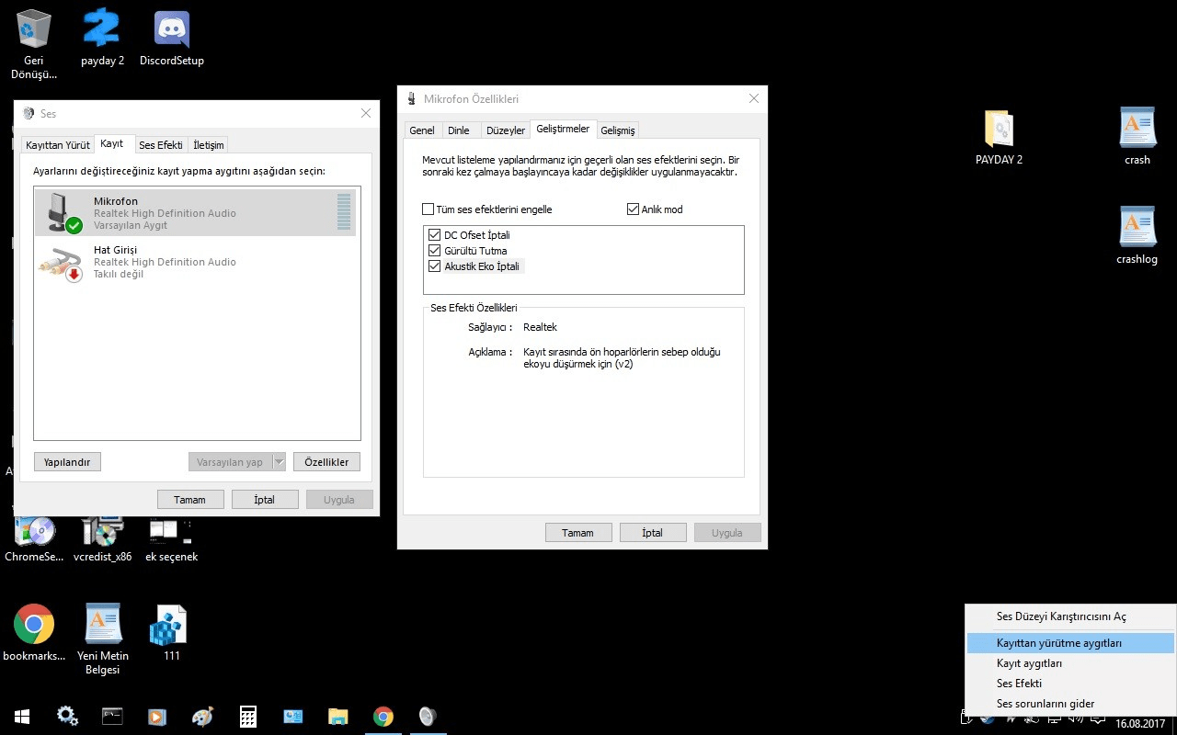Click Tamam in the Ses window

click(x=189, y=500)
